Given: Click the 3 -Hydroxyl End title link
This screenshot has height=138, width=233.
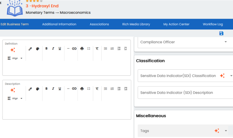Looking at the screenshot, I should (42, 6).
